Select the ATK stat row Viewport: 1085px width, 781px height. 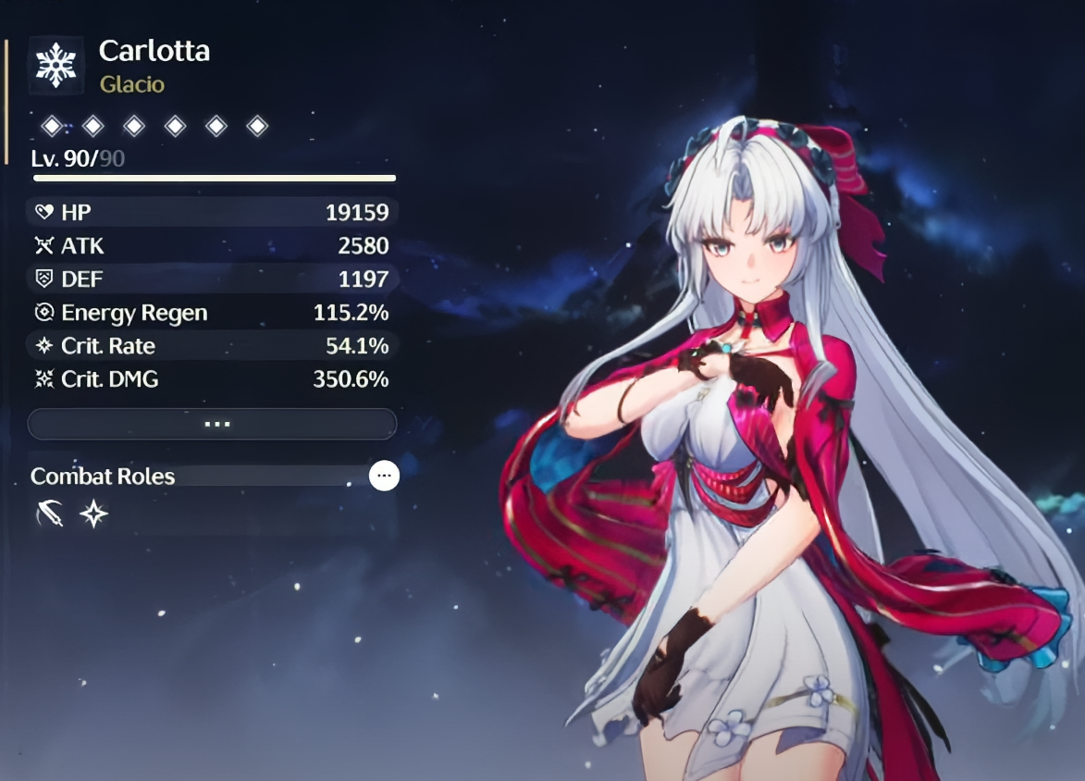[213, 245]
